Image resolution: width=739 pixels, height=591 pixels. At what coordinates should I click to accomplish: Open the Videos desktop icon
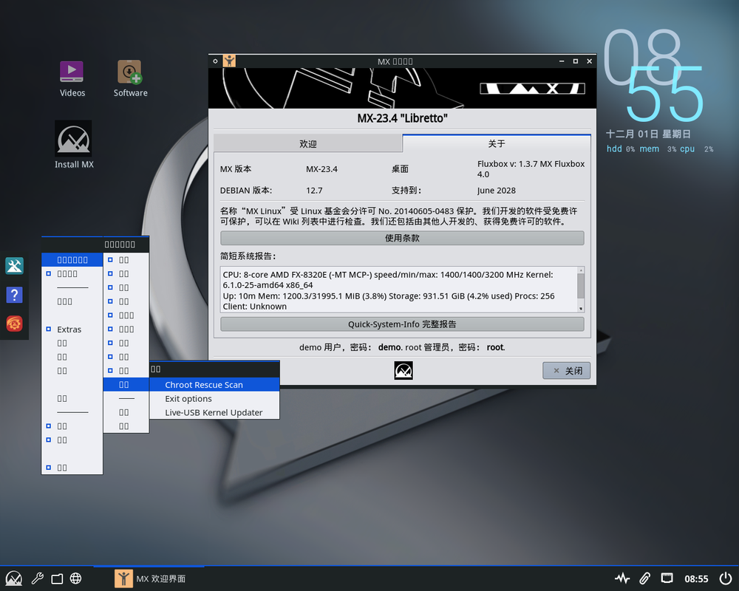72,78
